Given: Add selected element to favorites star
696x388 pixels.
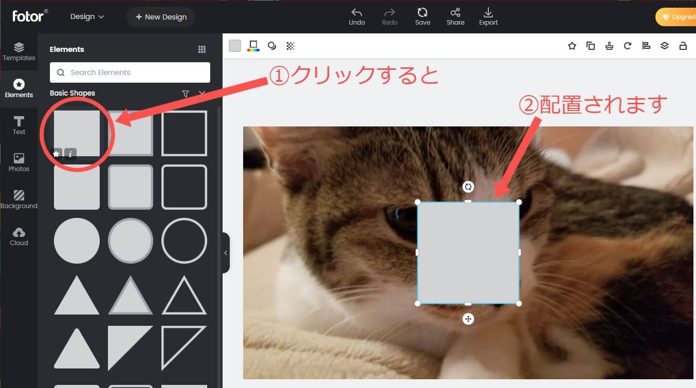Looking at the screenshot, I should [x=572, y=46].
